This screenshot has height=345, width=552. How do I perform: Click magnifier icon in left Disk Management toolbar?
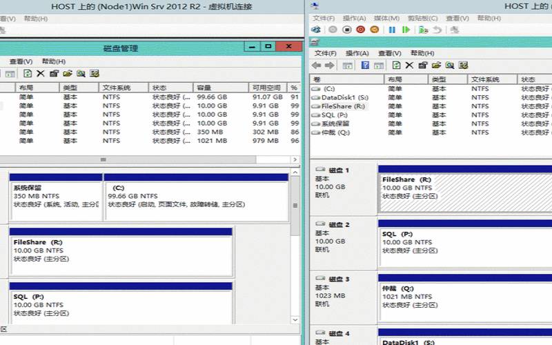pyautogui.click(x=81, y=73)
